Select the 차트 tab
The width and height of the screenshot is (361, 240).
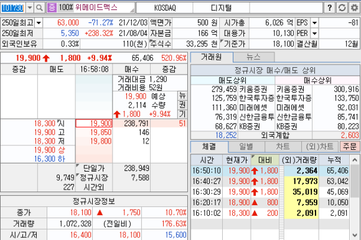click(x=283, y=147)
